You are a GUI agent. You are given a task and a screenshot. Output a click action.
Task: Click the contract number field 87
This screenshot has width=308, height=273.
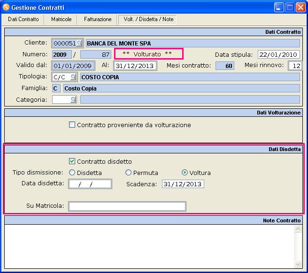pyautogui.click(x=96, y=54)
